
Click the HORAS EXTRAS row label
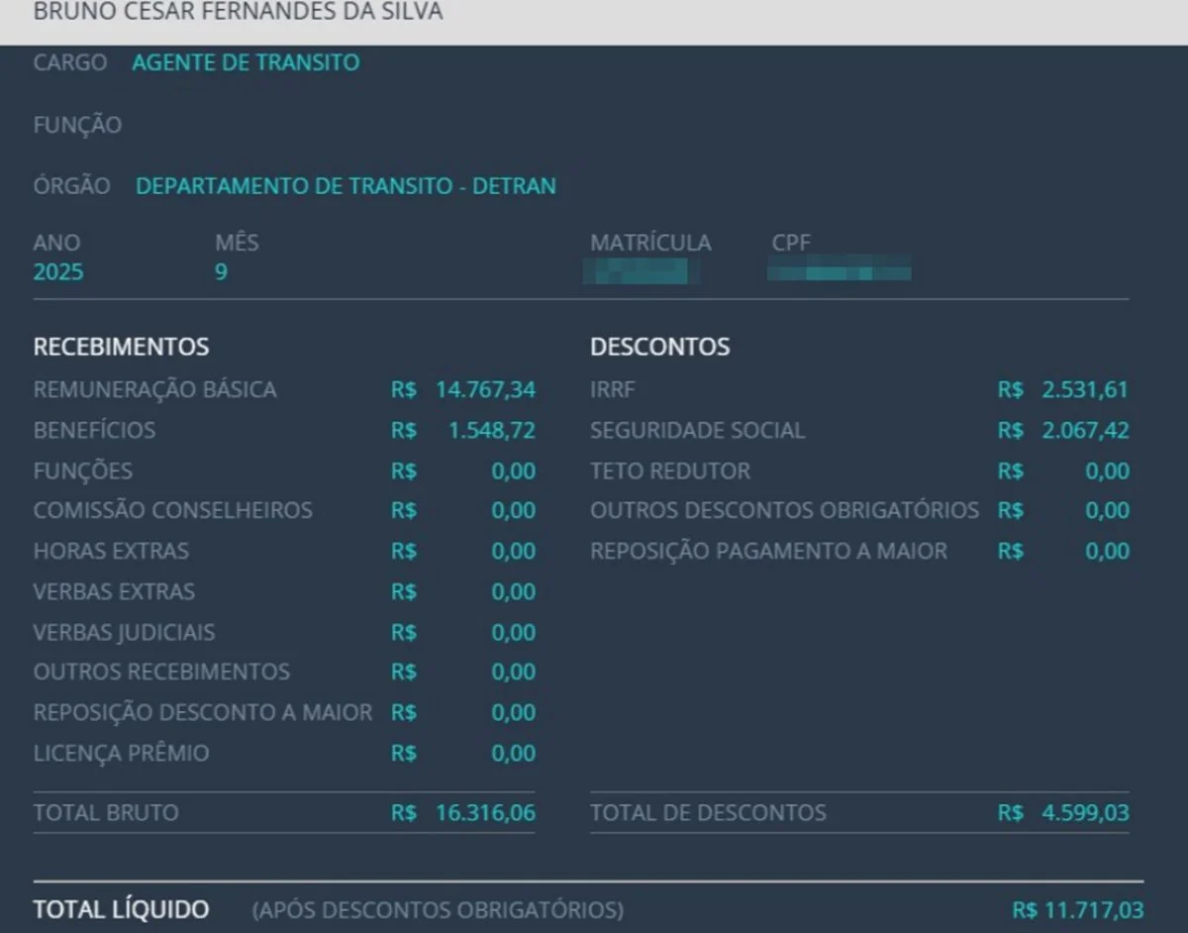(x=111, y=552)
